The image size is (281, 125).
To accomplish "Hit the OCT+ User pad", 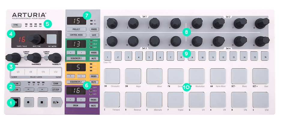I will [x=260, y=76].
